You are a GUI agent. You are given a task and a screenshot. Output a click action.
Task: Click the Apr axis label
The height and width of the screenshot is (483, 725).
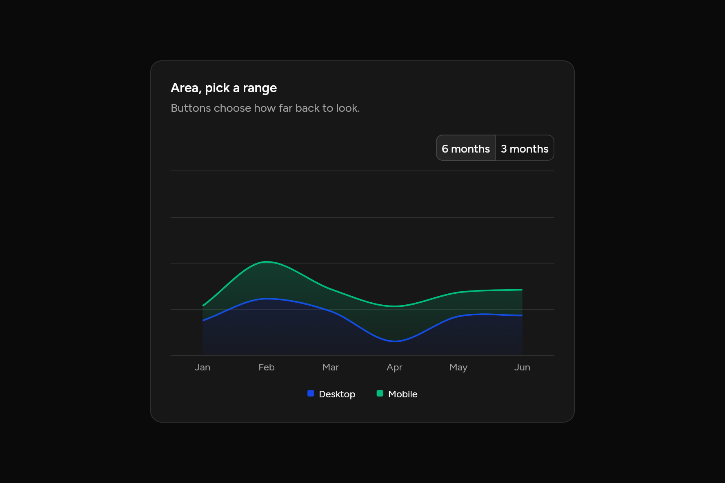click(394, 368)
